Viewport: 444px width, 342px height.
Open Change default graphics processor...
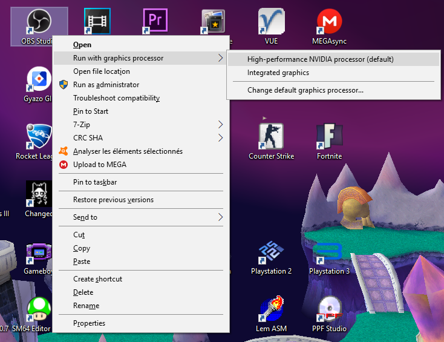point(333,90)
